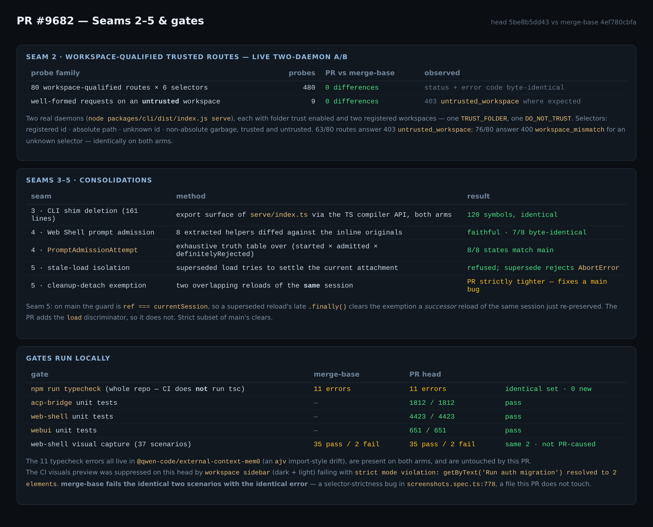Select 'well-formed requests on an untrusted workspace'
The image size is (653, 527).
125,101
